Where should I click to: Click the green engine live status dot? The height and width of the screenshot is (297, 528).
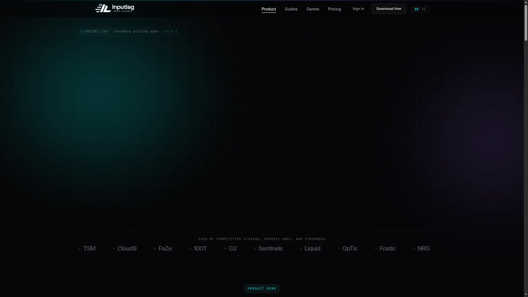click(x=82, y=31)
